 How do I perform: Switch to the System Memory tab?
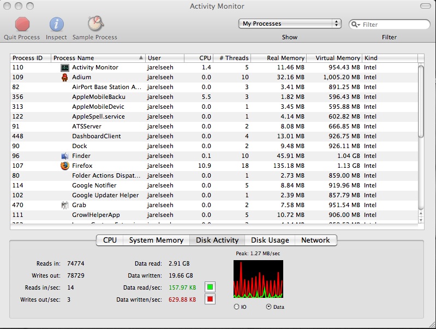pos(156,240)
